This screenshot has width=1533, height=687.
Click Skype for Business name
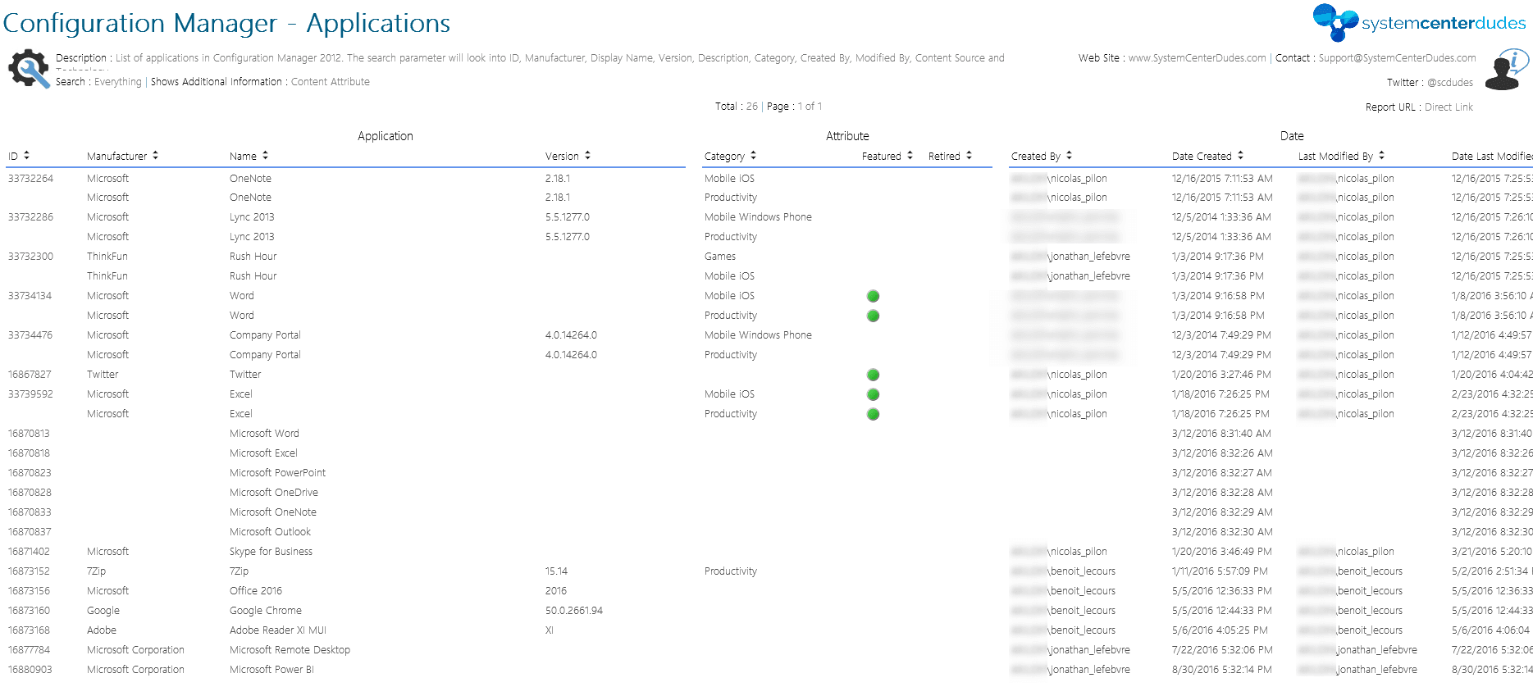click(271, 552)
